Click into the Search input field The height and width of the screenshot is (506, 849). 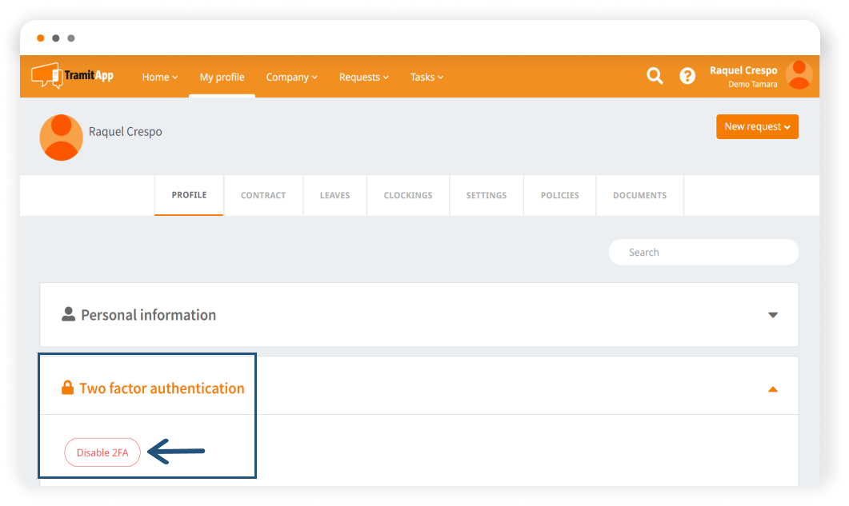pos(704,252)
